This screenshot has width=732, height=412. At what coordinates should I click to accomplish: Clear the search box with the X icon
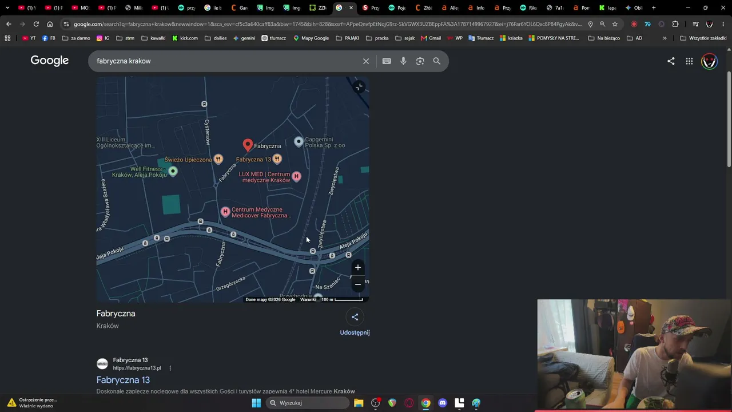366,61
